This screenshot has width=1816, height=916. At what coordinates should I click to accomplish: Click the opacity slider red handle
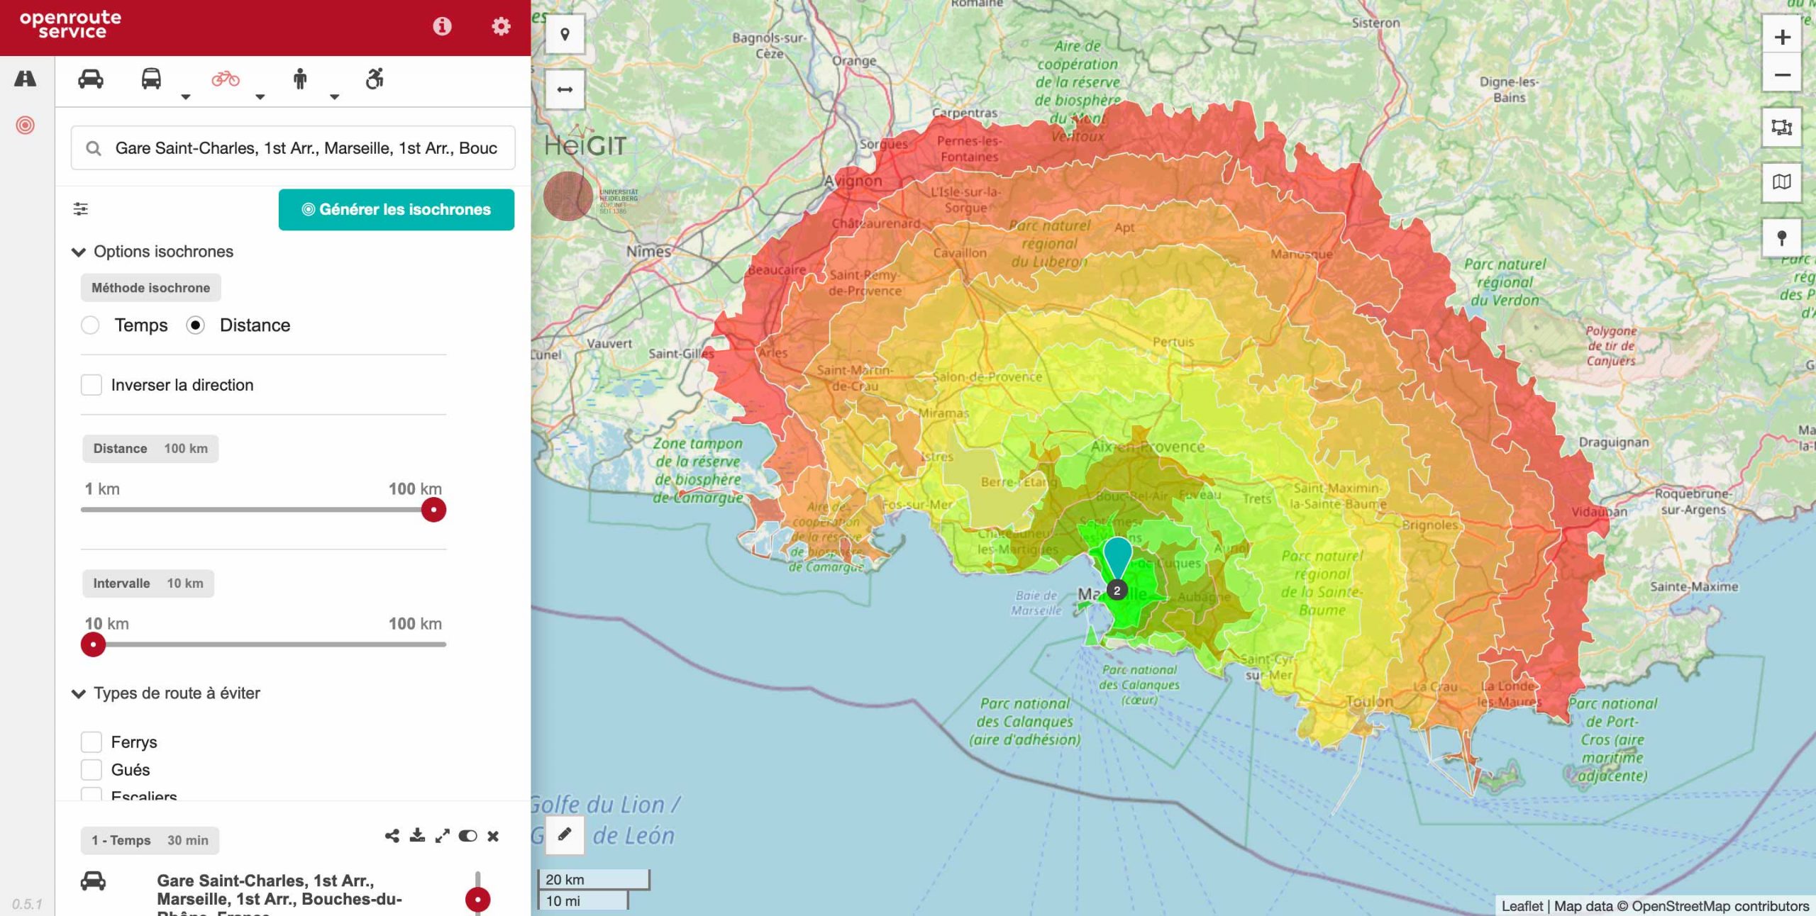[x=478, y=900]
